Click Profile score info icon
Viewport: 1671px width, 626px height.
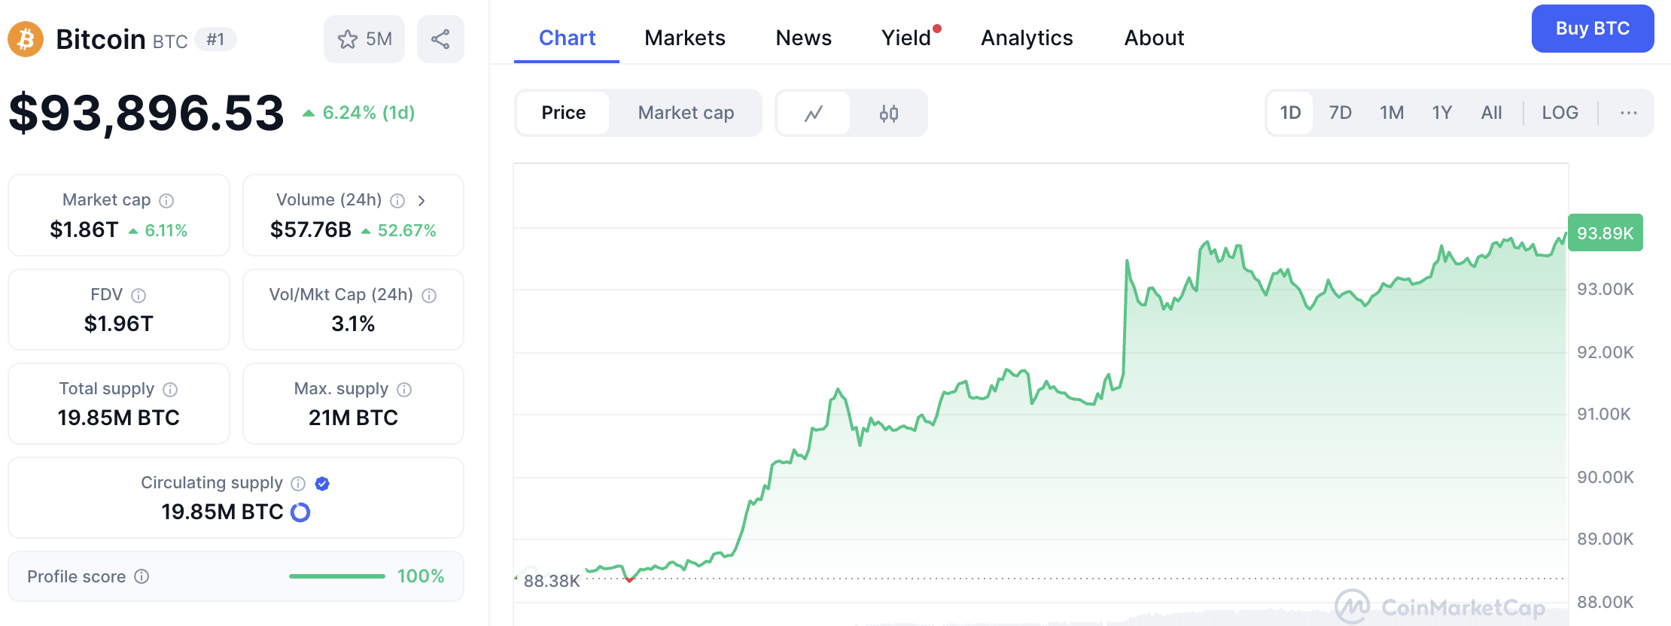click(x=142, y=576)
